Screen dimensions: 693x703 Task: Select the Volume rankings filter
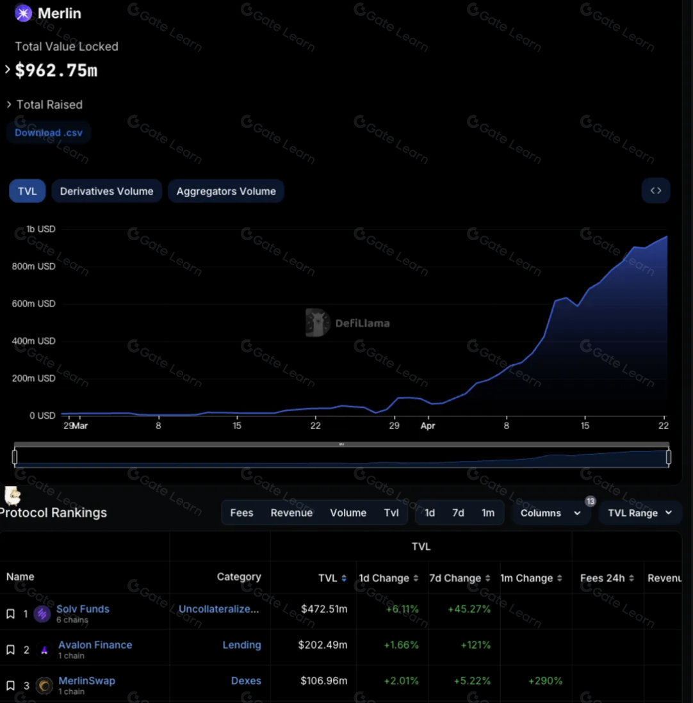(x=348, y=513)
